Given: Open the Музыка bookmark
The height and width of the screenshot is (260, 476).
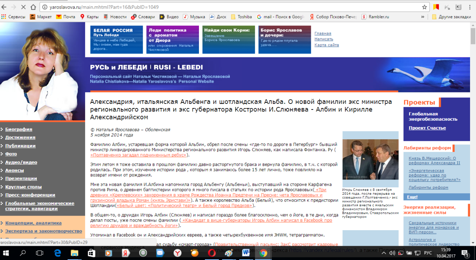Looking at the screenshot, I should click(194, 17).
